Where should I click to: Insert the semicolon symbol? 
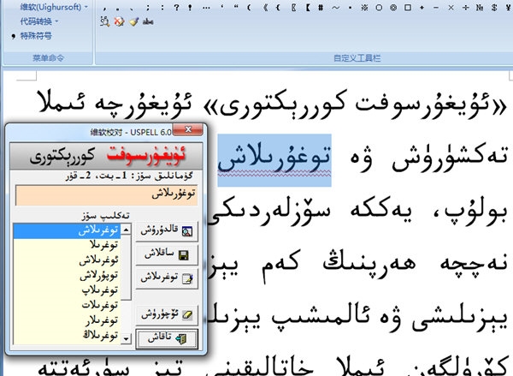pyautogui.click(x=148, y=8)
